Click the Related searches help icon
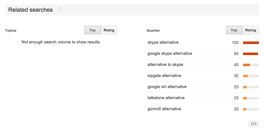Viewport: 264px width, 133px height. tap(60, 10)
